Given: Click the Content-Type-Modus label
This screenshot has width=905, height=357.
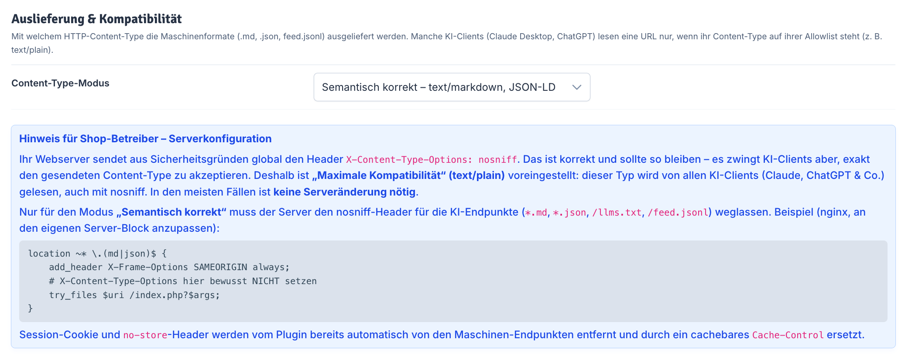Looking at the screenshot, I should (60, 83).
